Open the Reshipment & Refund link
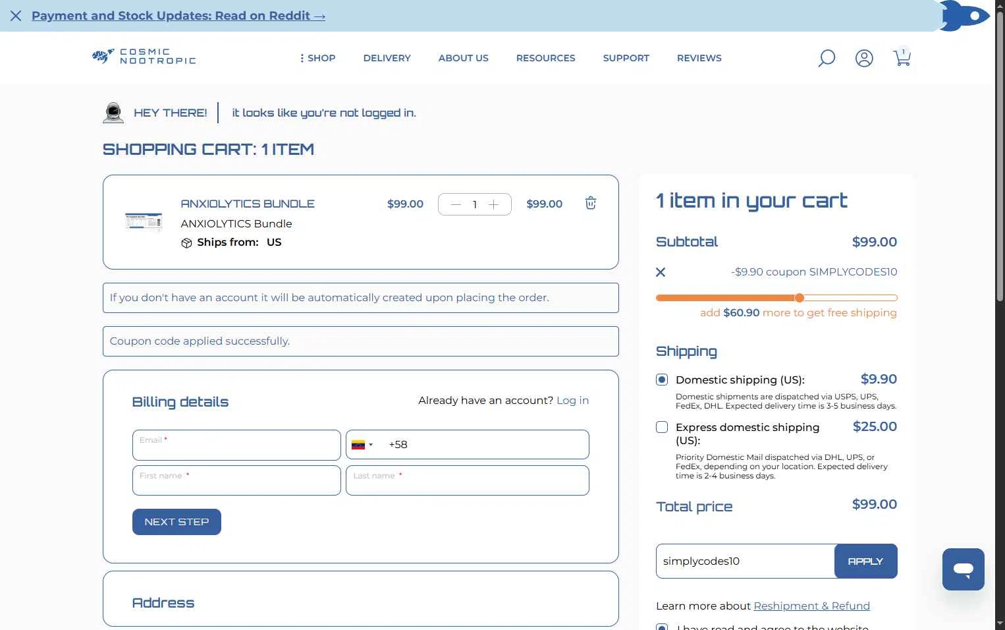This screenshot has height=630, width=1005. coord(811,606)
